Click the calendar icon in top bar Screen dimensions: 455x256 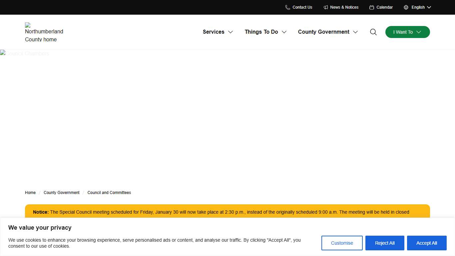[x=372, y=7]
